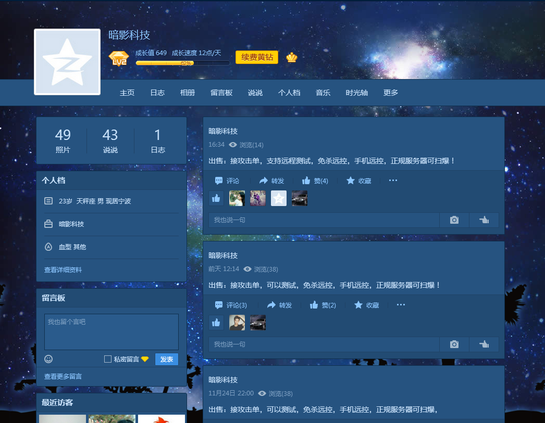Click the yellow diamond LV2 badge
The width and height of the screenshot is (545, 423).
(x=119, y=57)
